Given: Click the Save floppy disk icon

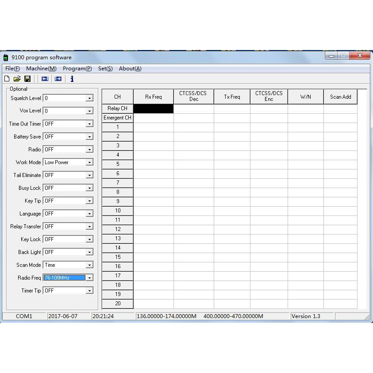Looking at the screenshot, I should (x=27, y=79).
